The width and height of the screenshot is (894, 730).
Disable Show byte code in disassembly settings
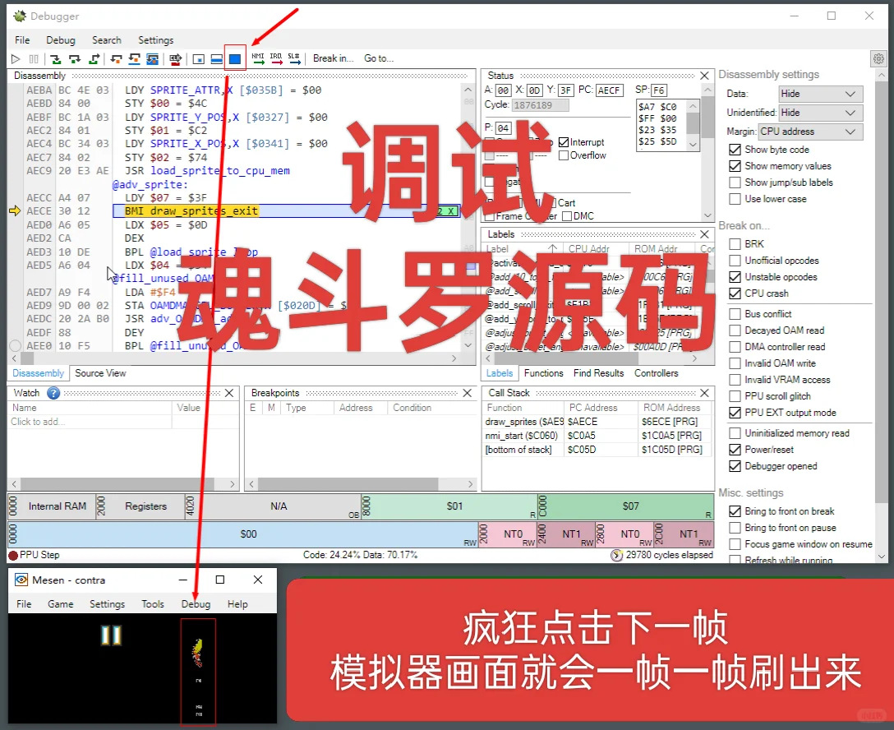[x=734, y=149]
